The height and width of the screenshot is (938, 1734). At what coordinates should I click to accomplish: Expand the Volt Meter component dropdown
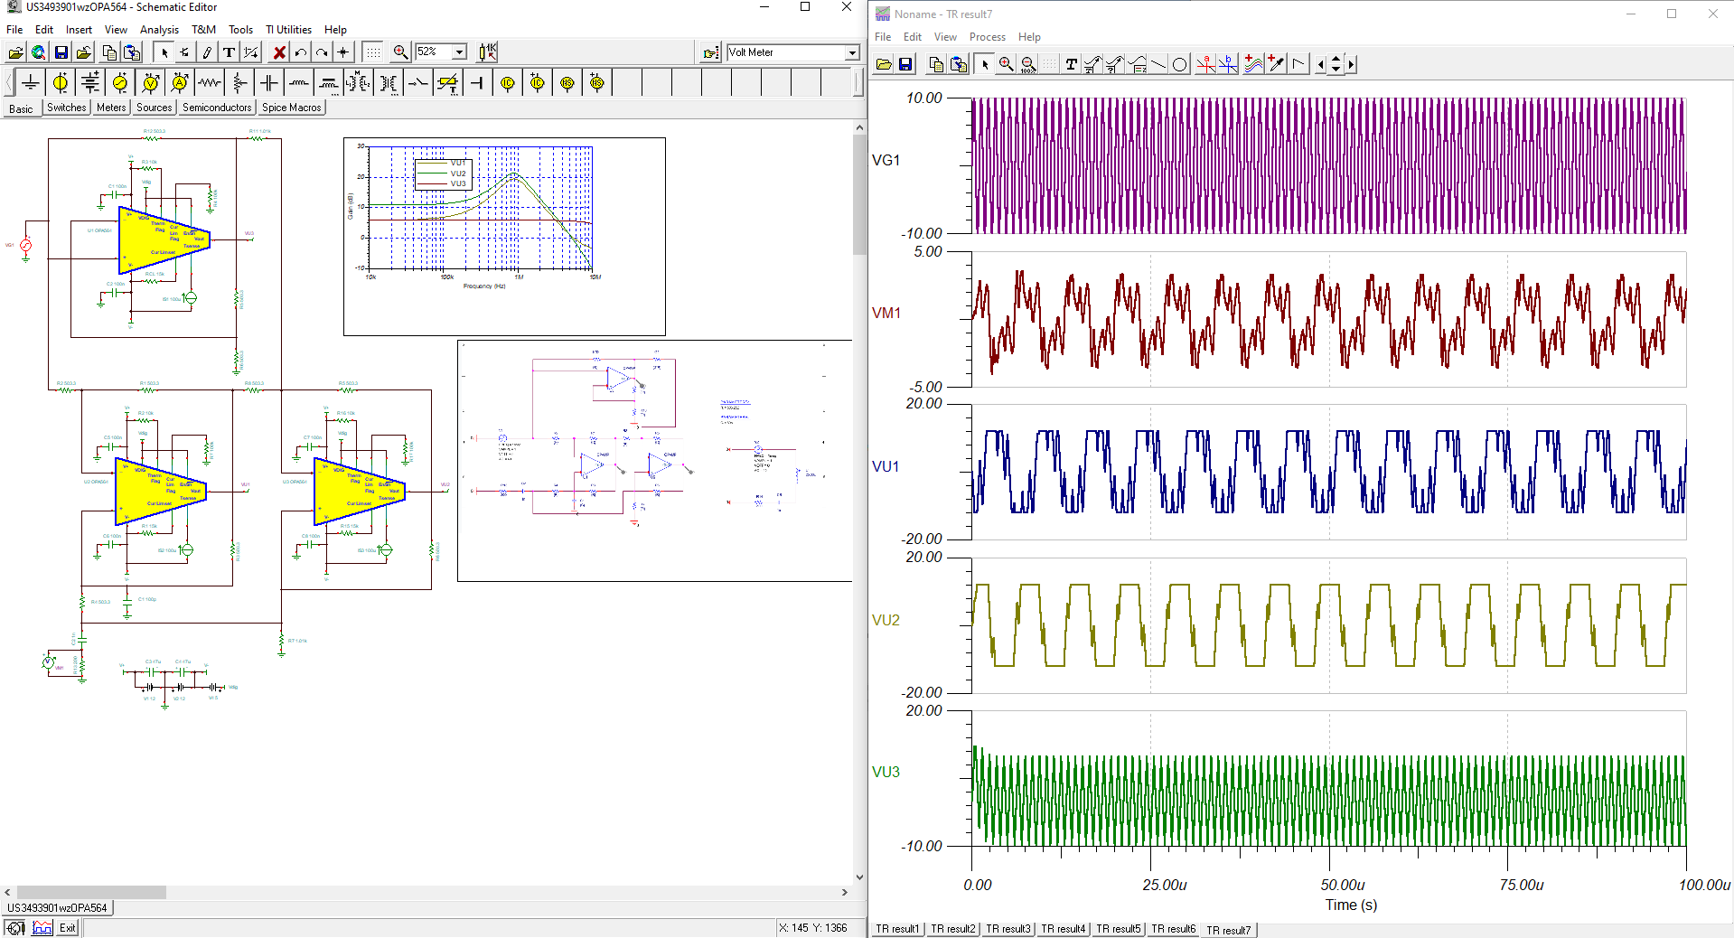(x=851, y=52)
